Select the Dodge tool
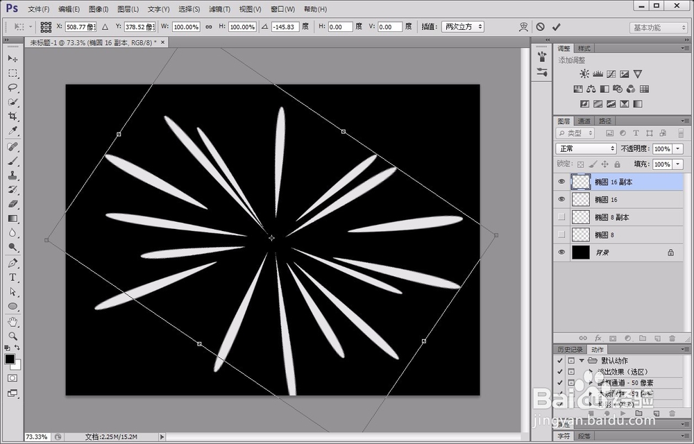The image size is (694, 444). (x=12, y=247)
